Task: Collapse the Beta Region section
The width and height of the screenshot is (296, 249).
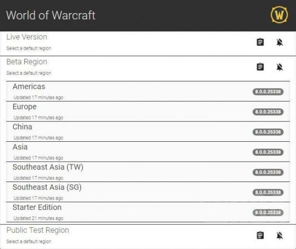Action: tap(148, 68)
